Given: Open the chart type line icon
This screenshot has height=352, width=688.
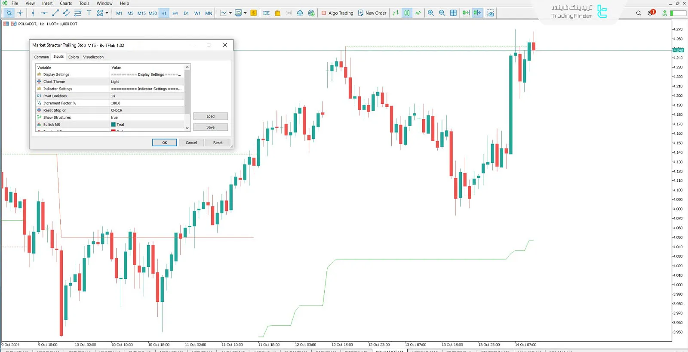Looking at the screenshot, I should pyautogui.click(x=224, y=13).
